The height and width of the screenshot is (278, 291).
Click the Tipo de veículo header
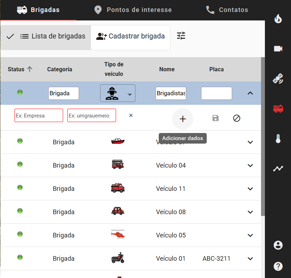pyautogui.click(x=114, y=69)
